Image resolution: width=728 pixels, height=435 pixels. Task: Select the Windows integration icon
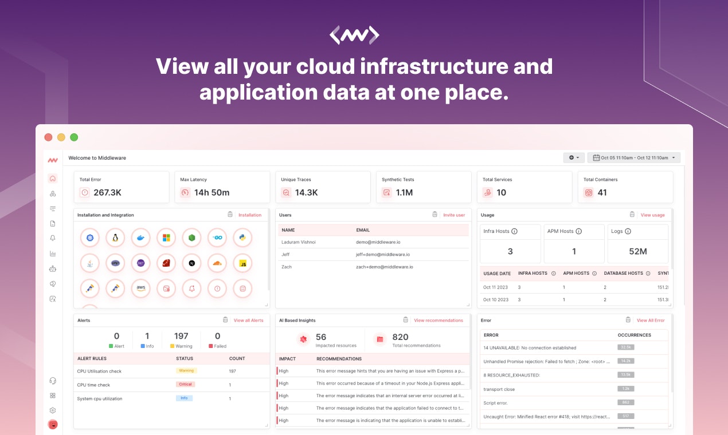click(x=166, y=238)
